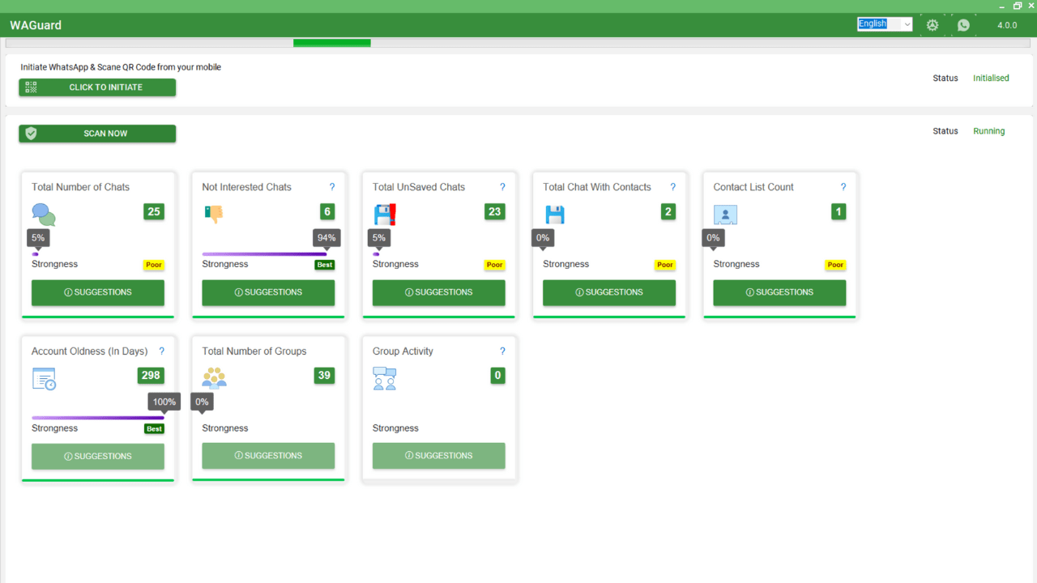The height and width of the screenshot is (583, 1037).
Task: Click the floppy disk icon in UnSaved Chats
Action: point(385,215)
